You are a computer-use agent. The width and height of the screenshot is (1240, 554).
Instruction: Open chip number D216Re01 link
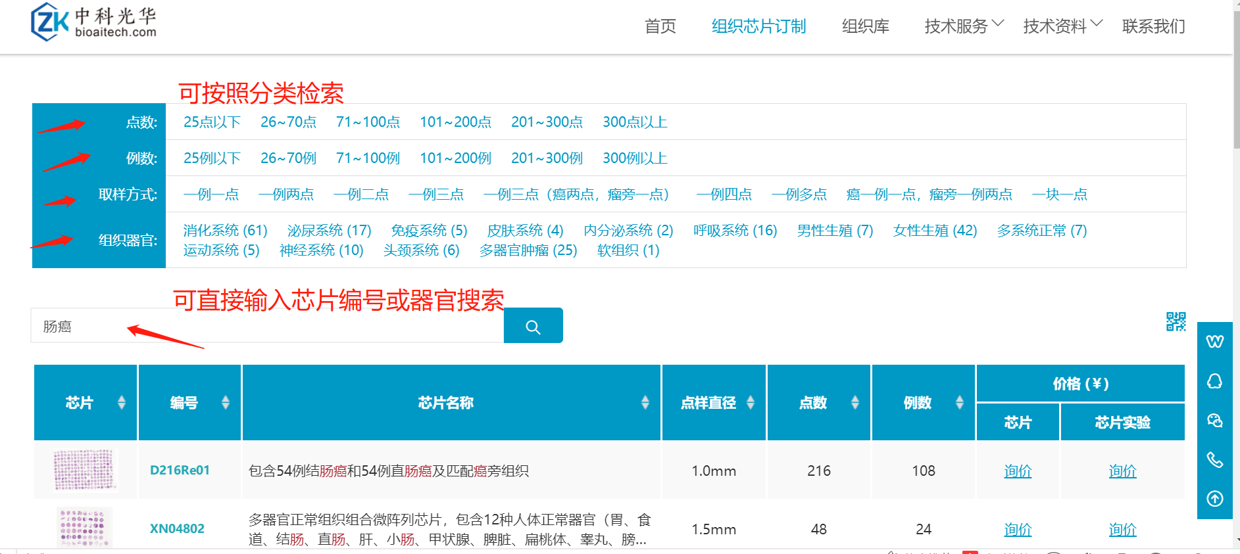point(180,471)
